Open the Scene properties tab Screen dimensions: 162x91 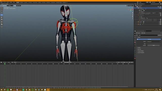pyautogui.click(x=135, y=41)
